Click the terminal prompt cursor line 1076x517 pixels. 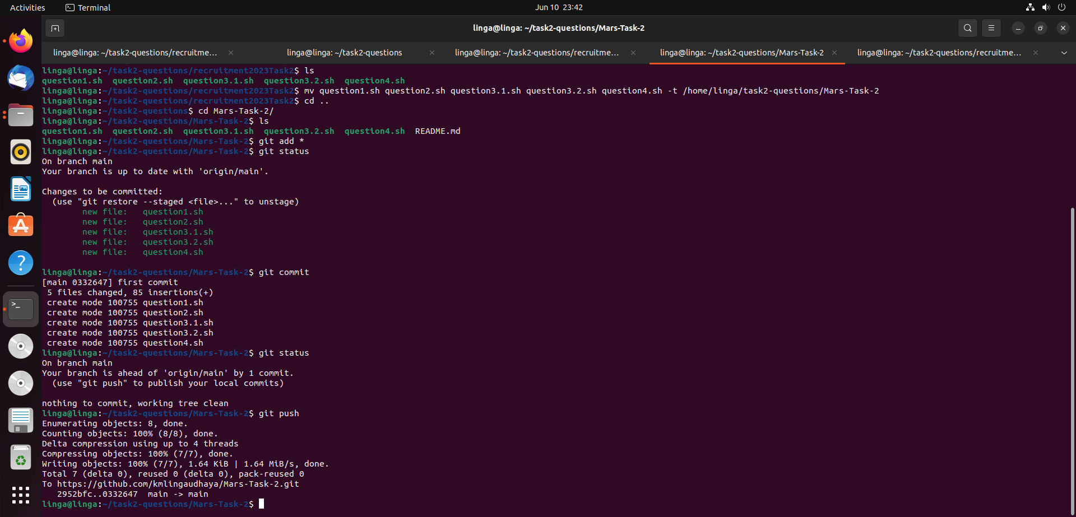153,504
